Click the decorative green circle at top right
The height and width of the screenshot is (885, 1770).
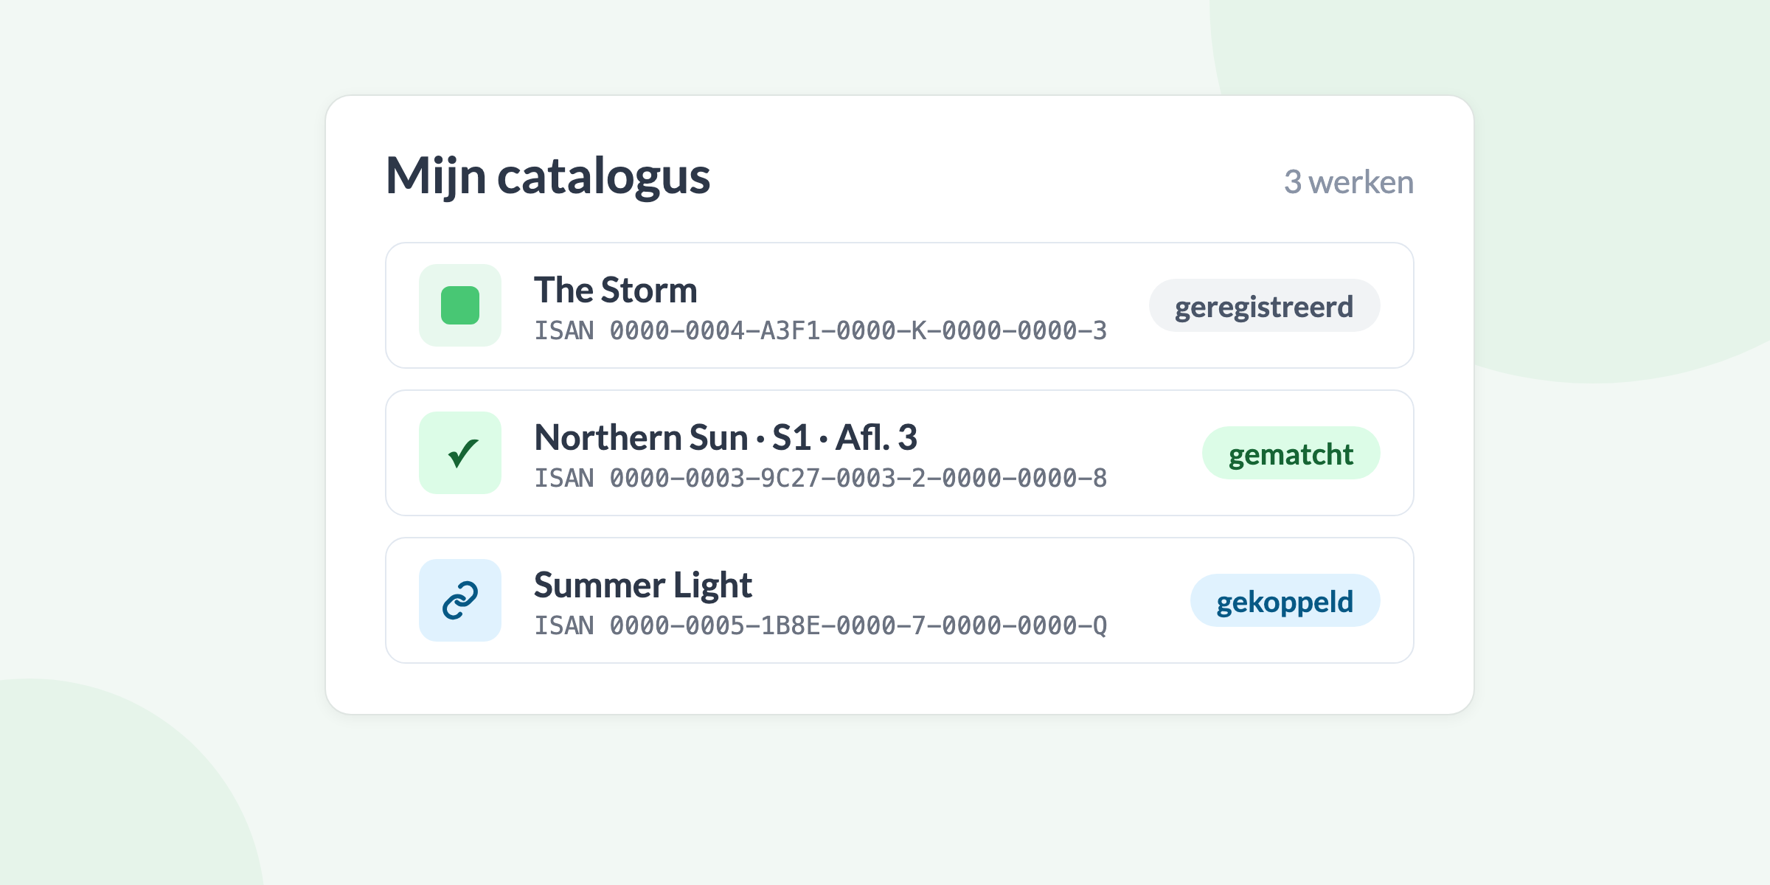click(x=1622, y=184)
